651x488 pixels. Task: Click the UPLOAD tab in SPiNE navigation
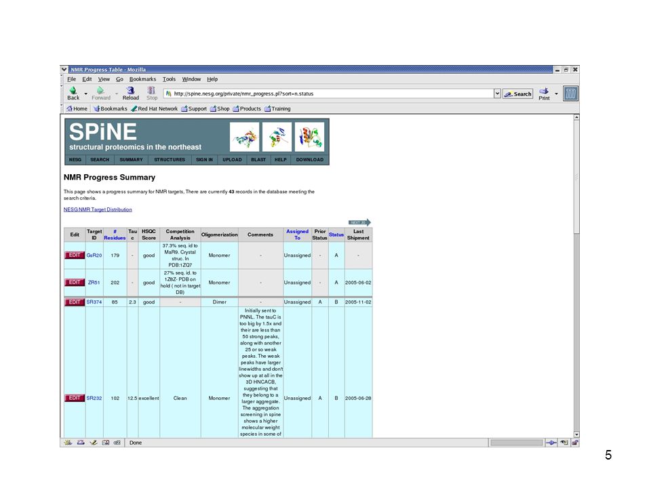232,160
